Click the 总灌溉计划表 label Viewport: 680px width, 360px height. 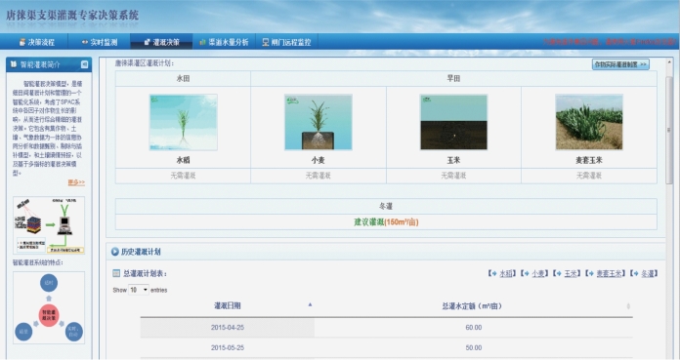145,273
